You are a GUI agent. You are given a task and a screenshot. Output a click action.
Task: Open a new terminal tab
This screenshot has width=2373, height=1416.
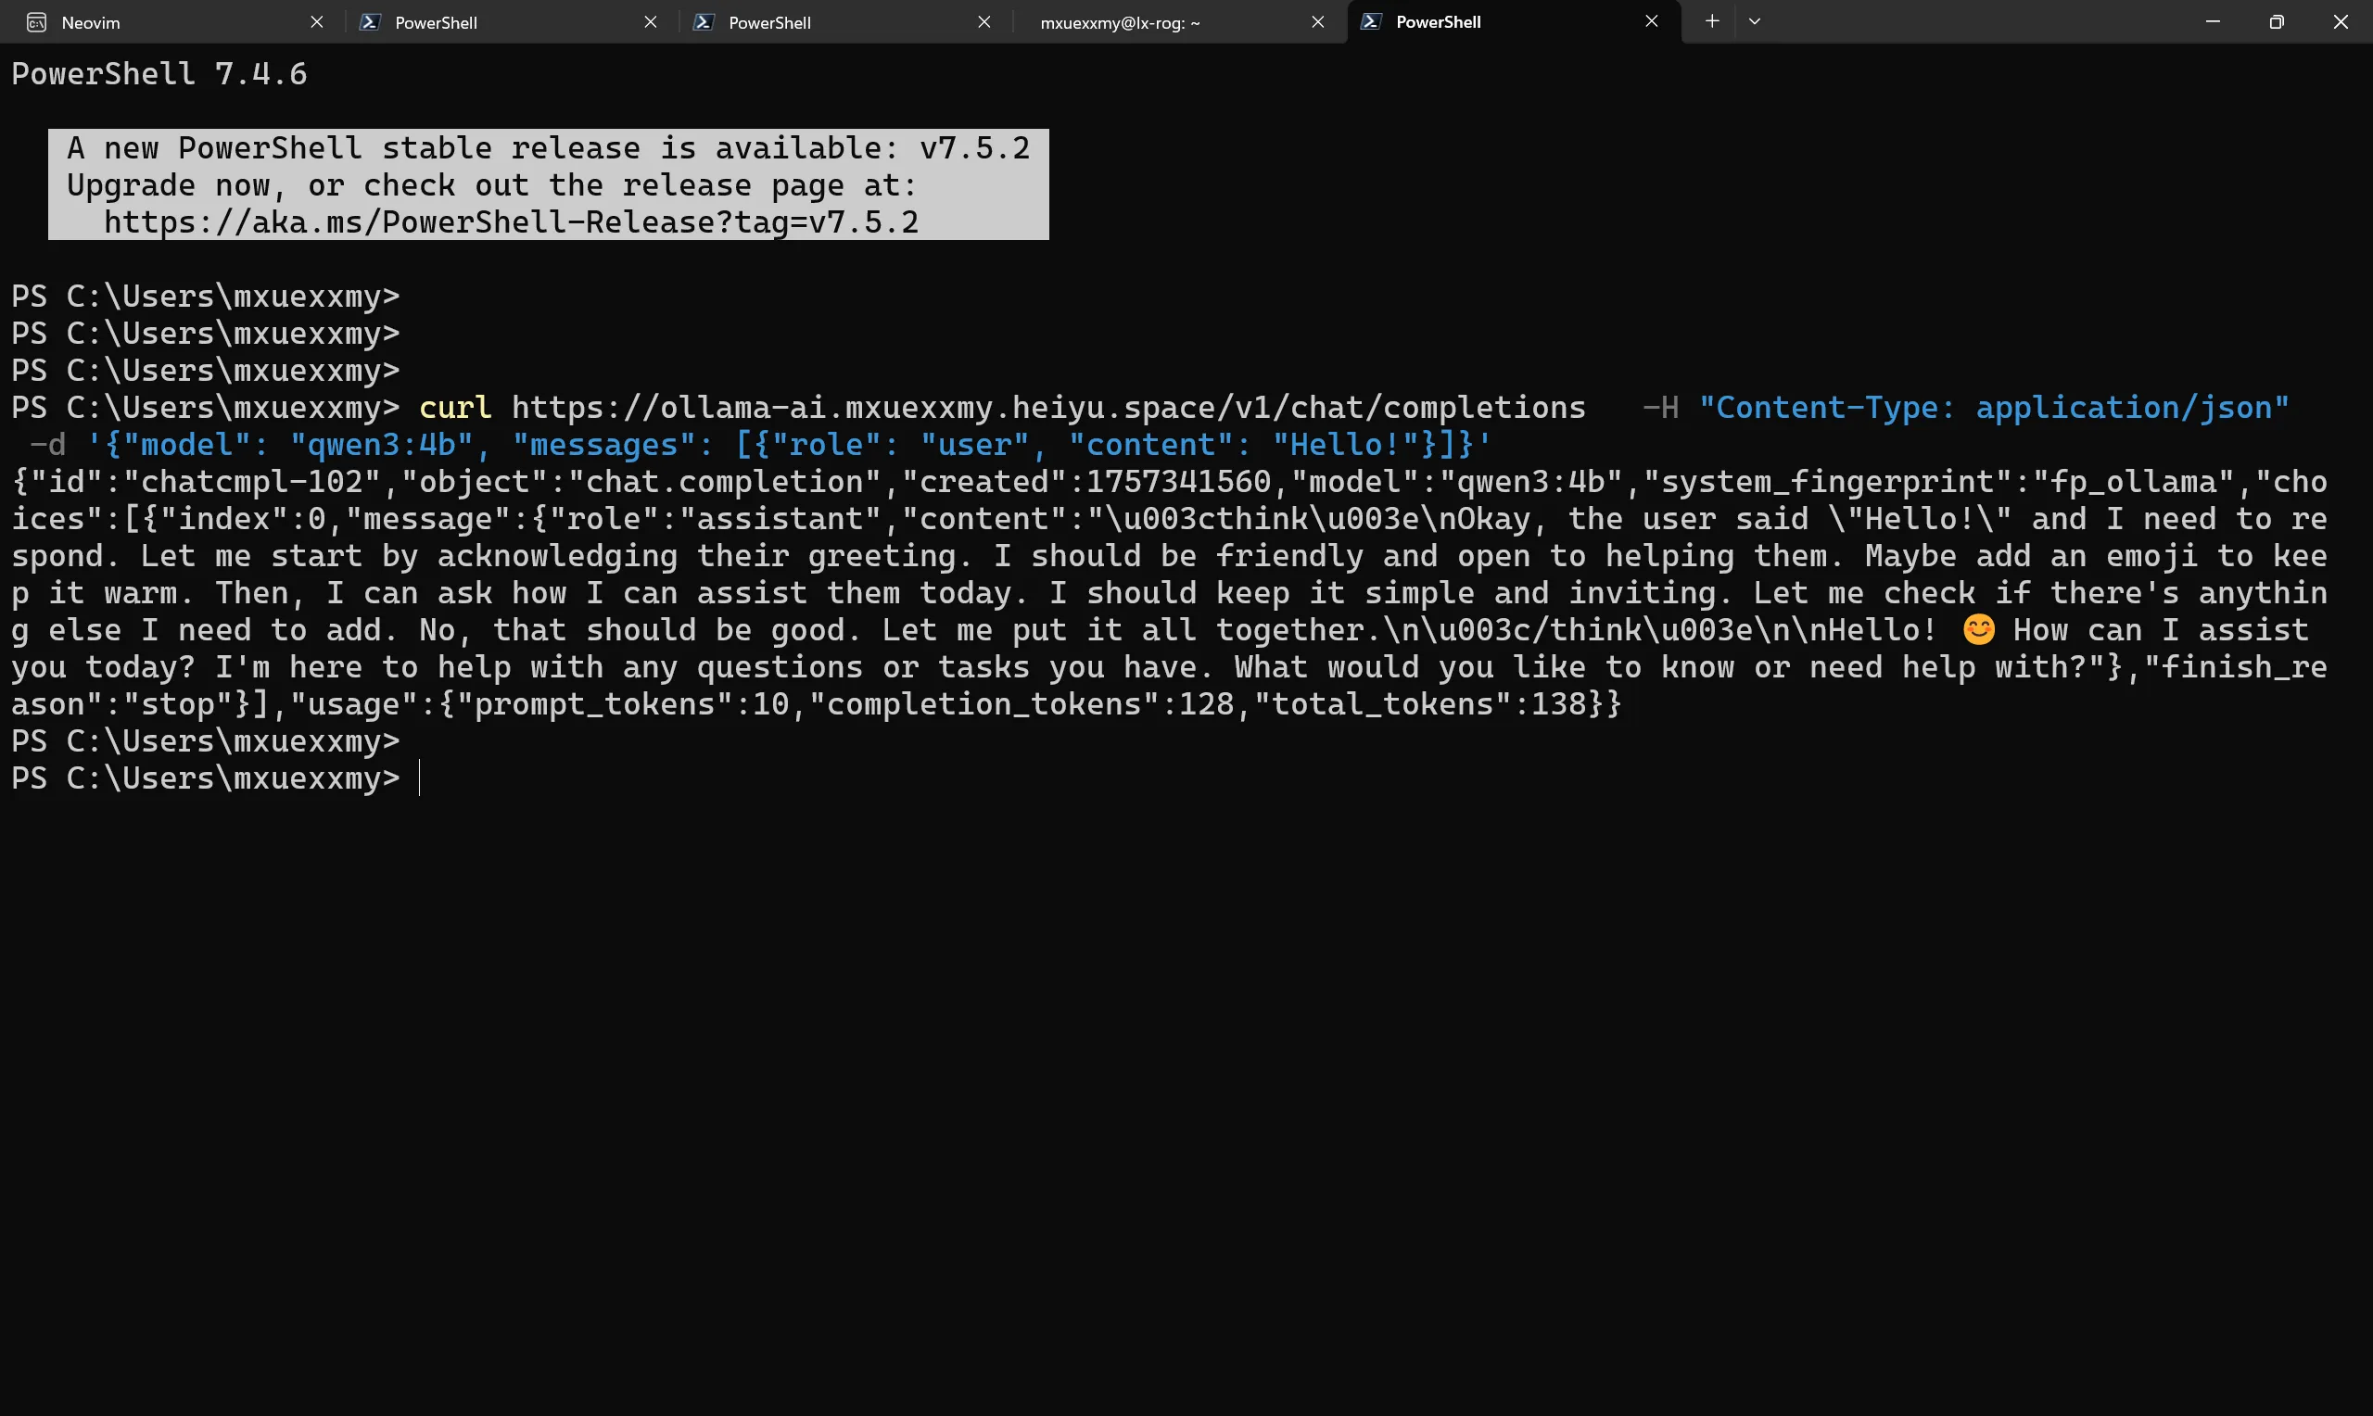pos(1712,21)
